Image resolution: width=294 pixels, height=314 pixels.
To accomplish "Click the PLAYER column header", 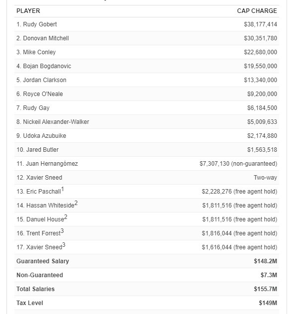I will click(28, 11).
